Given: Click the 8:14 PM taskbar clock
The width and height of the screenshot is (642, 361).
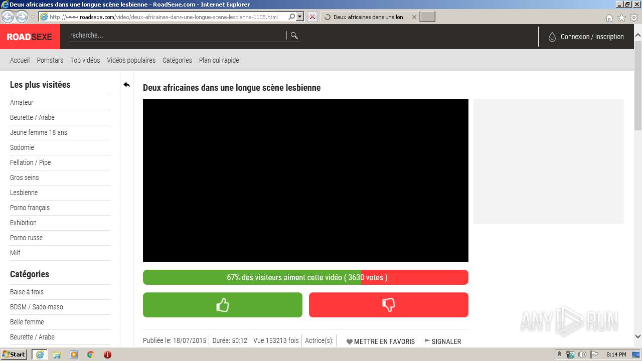Looking at the screenshot, I should pyautogui.click(x=616, y=354).
